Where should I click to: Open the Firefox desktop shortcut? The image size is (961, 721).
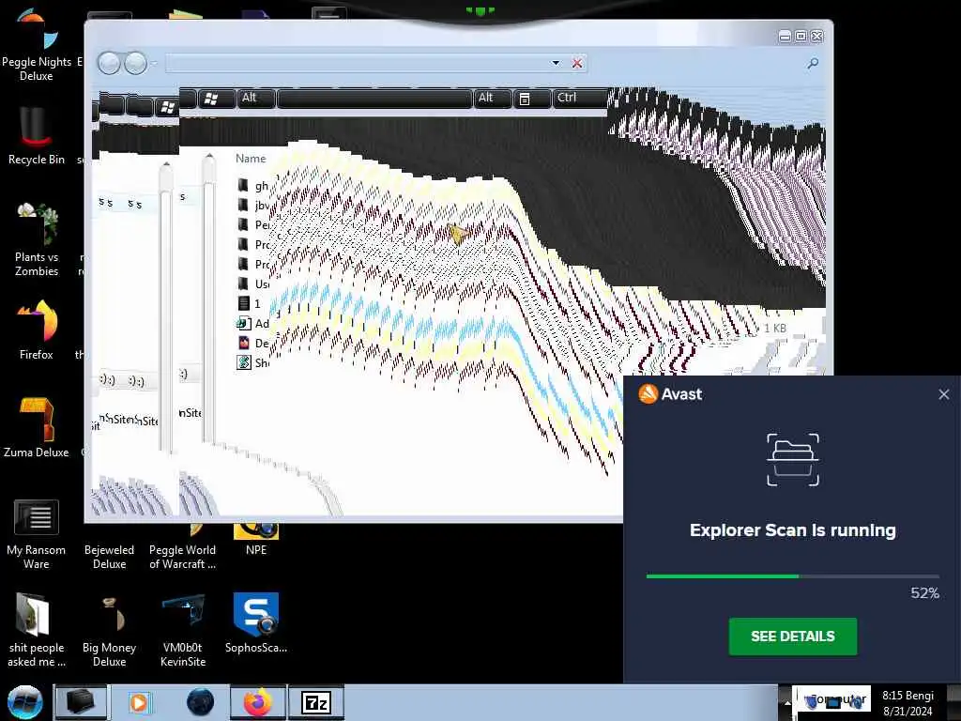coord(37,330)
